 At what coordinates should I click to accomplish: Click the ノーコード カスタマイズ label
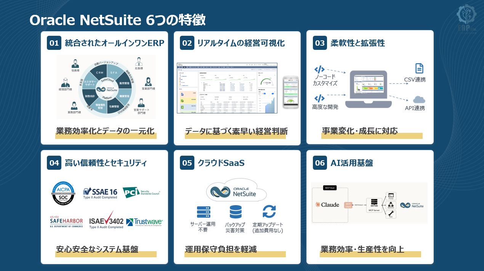pyautogui.click(x=325, y=80)
